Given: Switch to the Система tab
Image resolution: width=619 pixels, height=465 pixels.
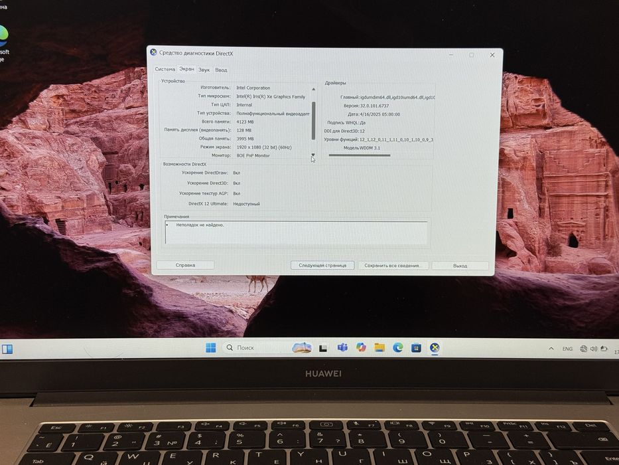Looking at the screenshot, I should click(x=165, y=69).
